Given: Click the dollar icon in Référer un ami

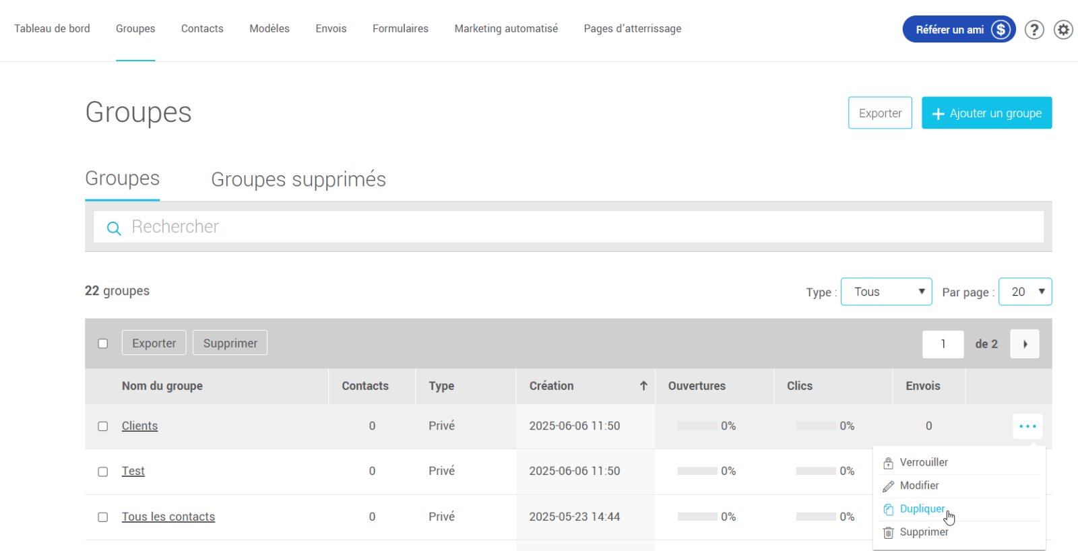Looking at the screenshot, I should [x=1001, y=30].
